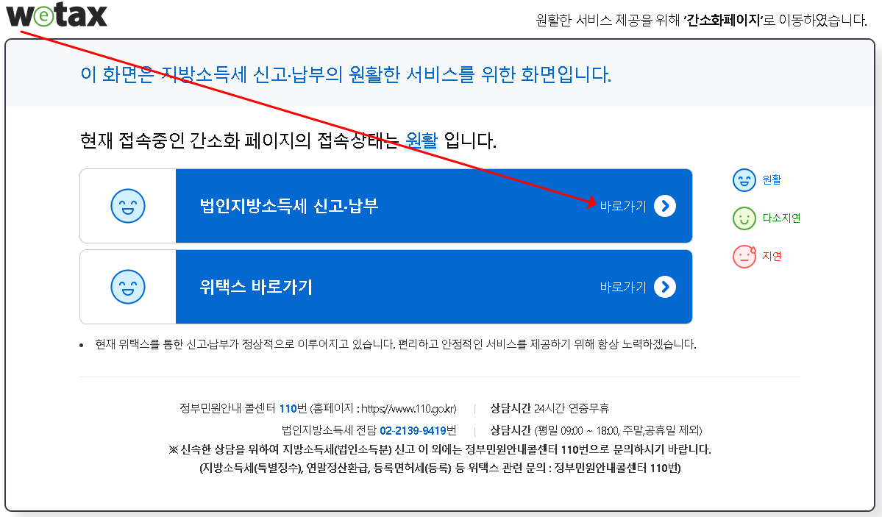Viewport: 882px width, 517px height.
Task: Click smiley icon beside 위택스 바로가기
Action: pos(128,287)
